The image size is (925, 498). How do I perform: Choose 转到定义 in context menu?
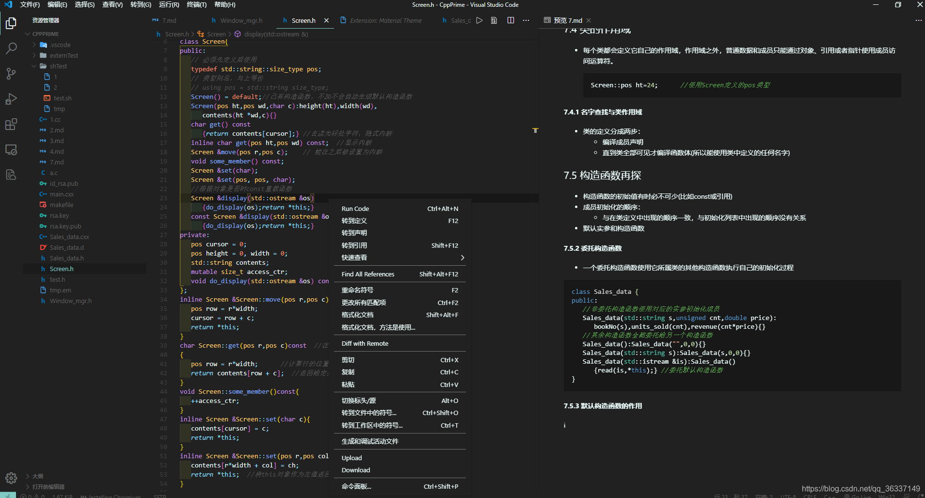(400, 221)
